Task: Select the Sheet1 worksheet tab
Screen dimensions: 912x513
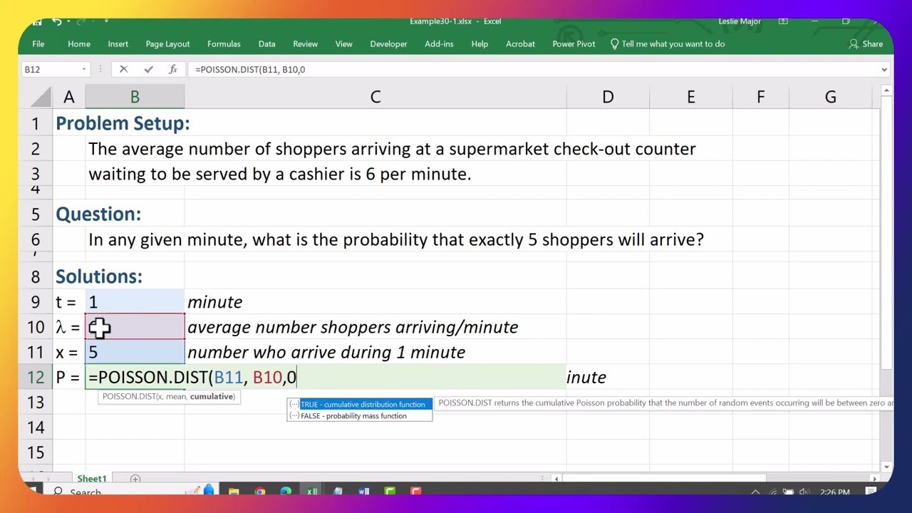Action: 92,479
